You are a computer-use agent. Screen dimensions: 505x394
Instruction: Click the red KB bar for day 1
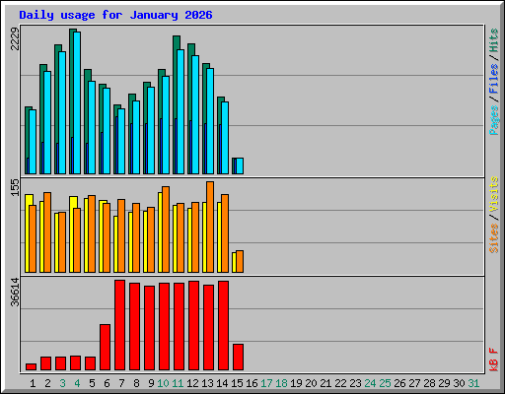coord(31,366)
